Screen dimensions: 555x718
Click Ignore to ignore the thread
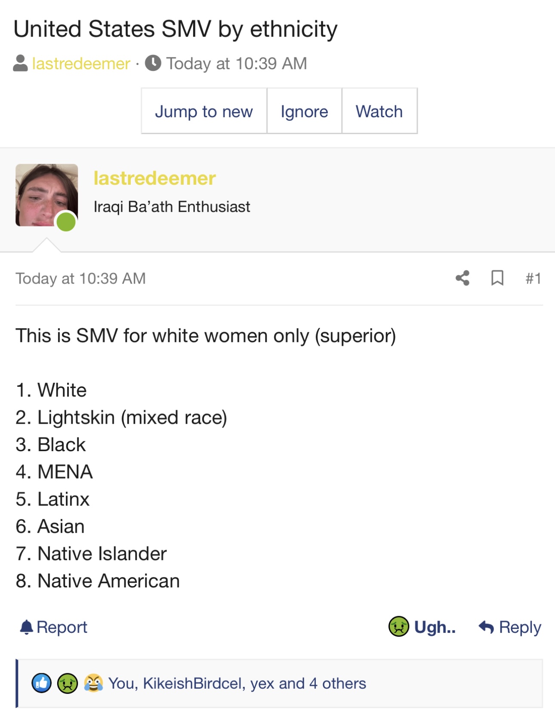pos(304,111)
